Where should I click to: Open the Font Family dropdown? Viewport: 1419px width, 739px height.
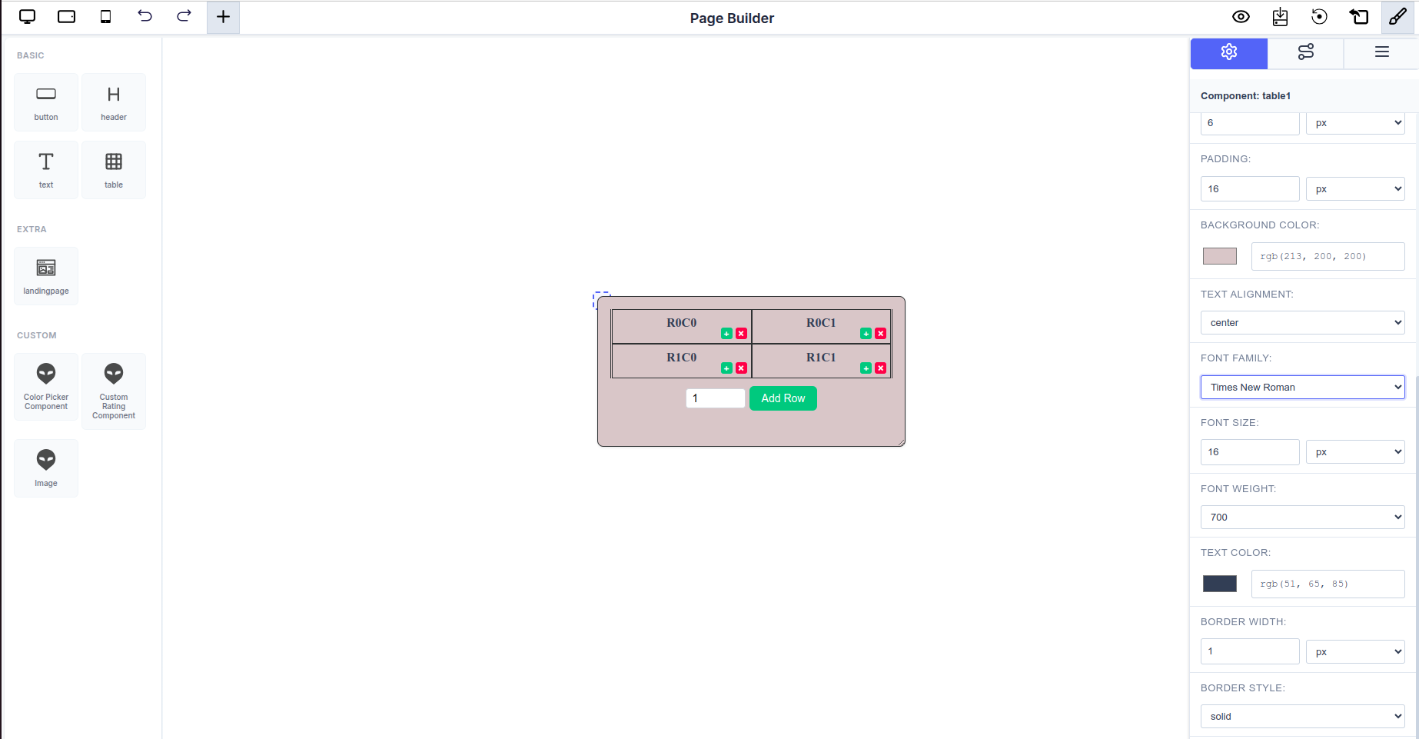(x=1302, y=388)
